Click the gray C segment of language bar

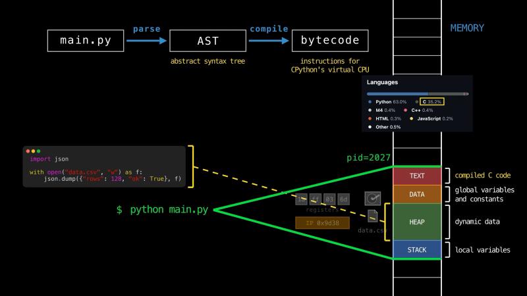(x=446, y=94)
